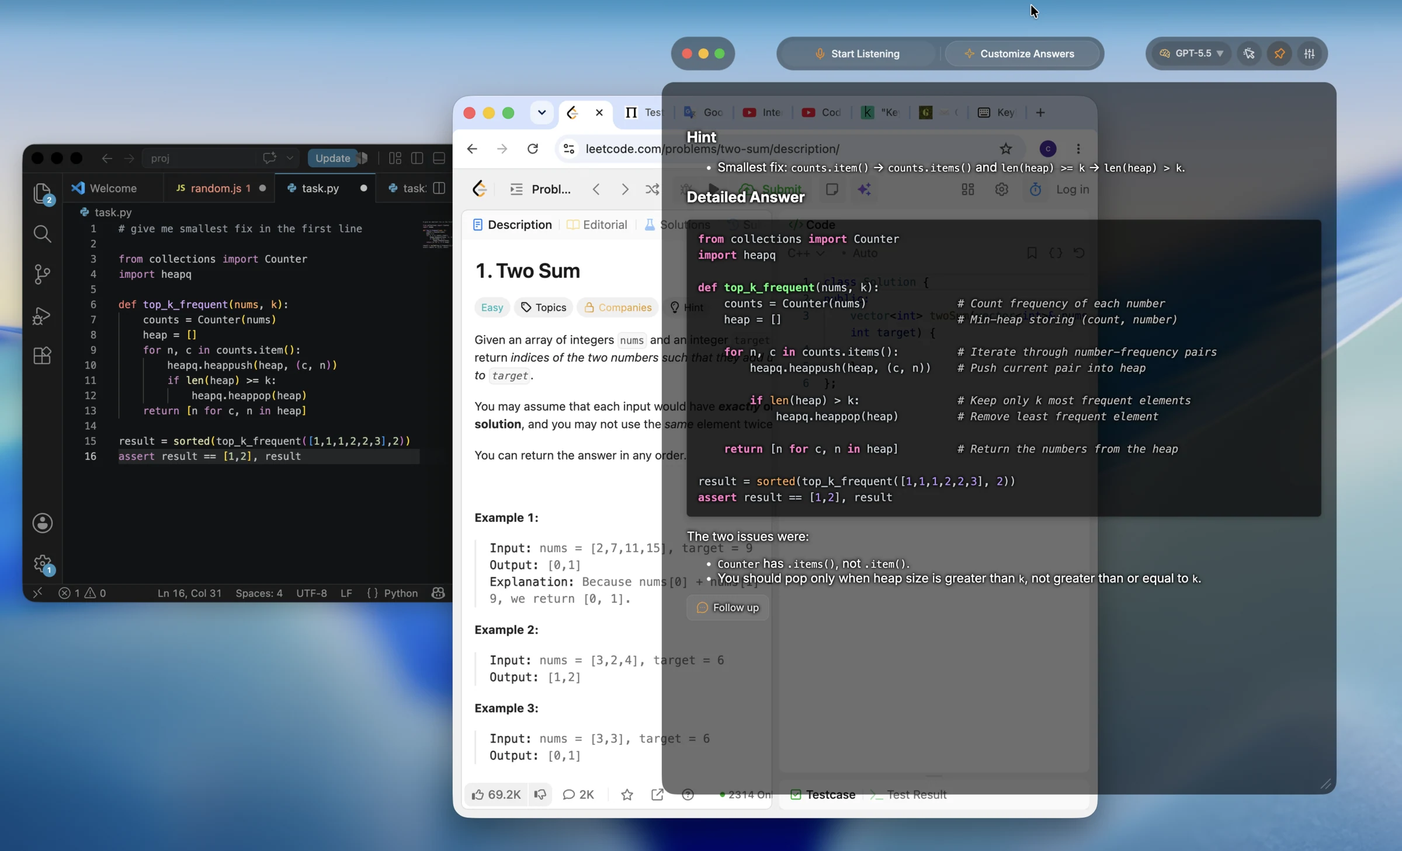This screenshot has height=851, width=1402.
Task: Pick a random problem with shuffle icon
Action: coord(653,189)
